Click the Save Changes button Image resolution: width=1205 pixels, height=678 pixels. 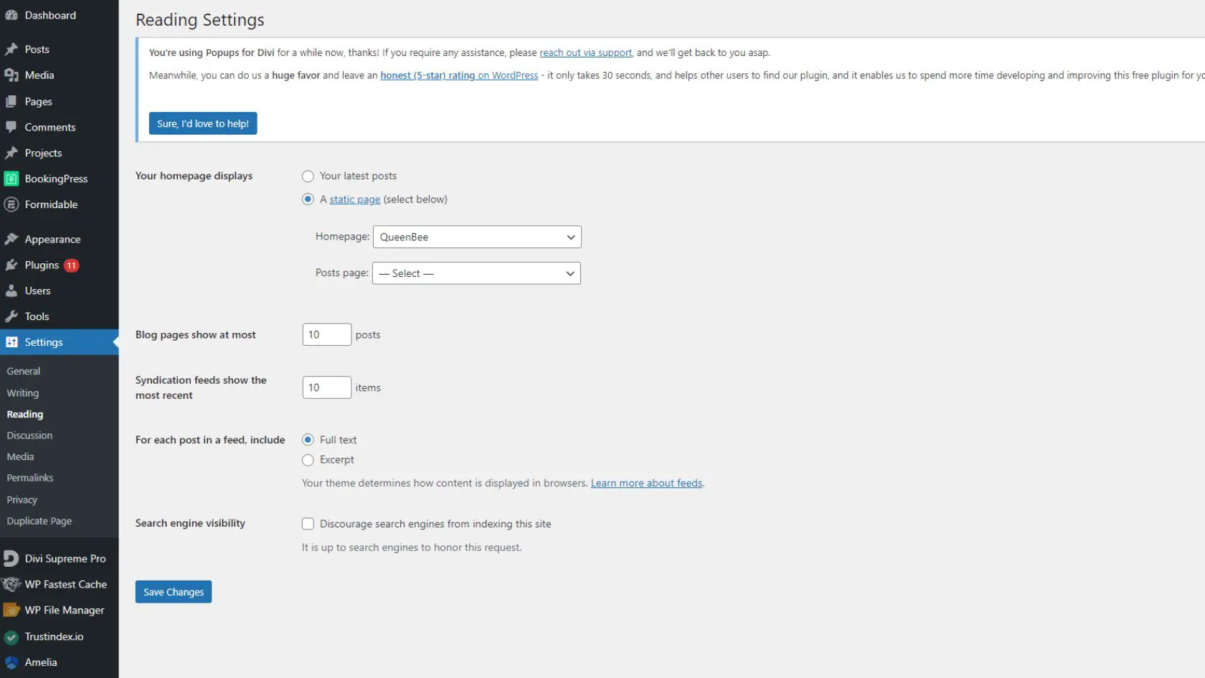173,592
